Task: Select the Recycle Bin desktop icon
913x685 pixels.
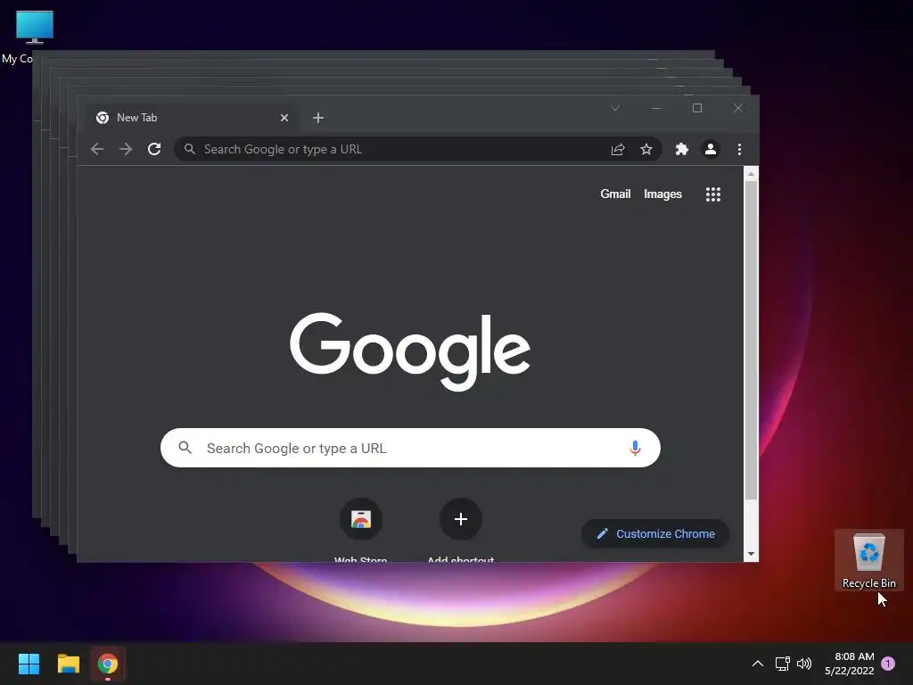Action: click(868, 560)
